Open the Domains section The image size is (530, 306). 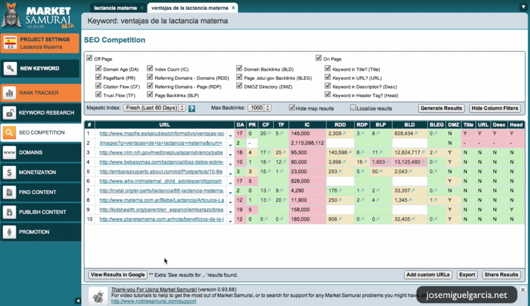click(40, 152)
